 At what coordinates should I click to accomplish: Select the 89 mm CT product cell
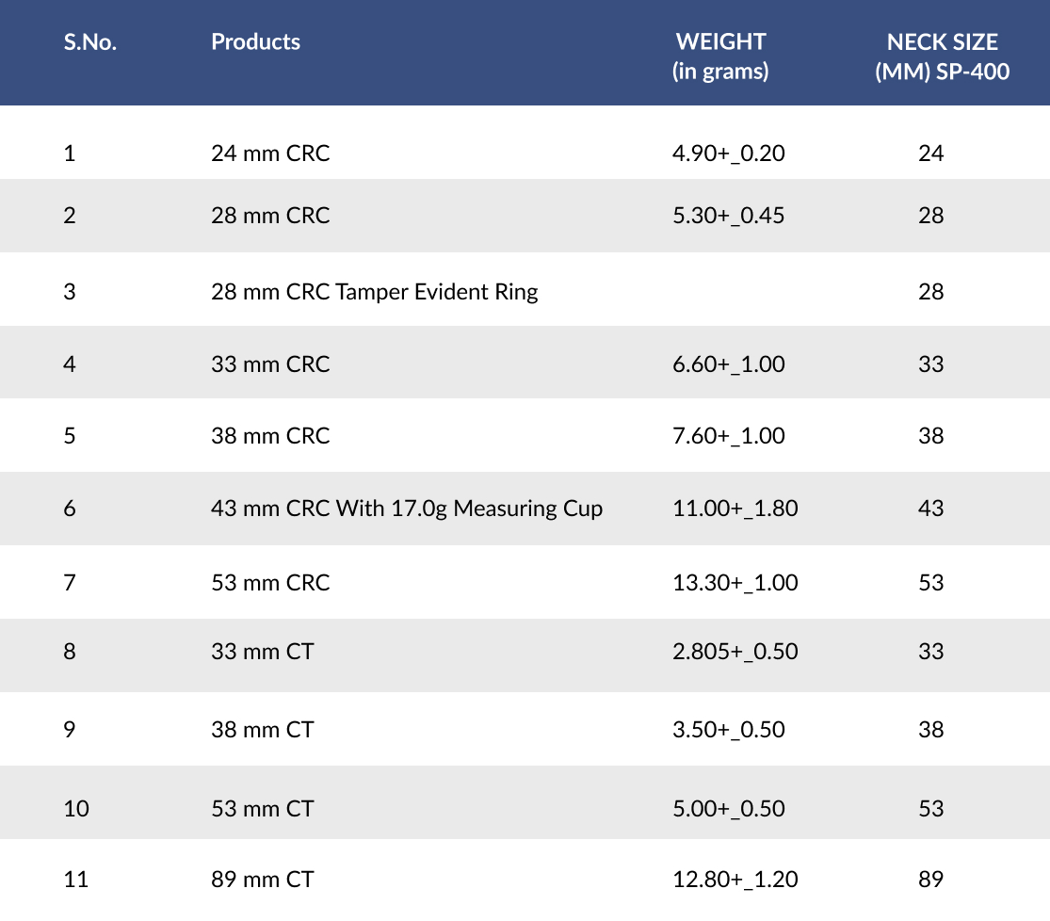coord(263,880)
